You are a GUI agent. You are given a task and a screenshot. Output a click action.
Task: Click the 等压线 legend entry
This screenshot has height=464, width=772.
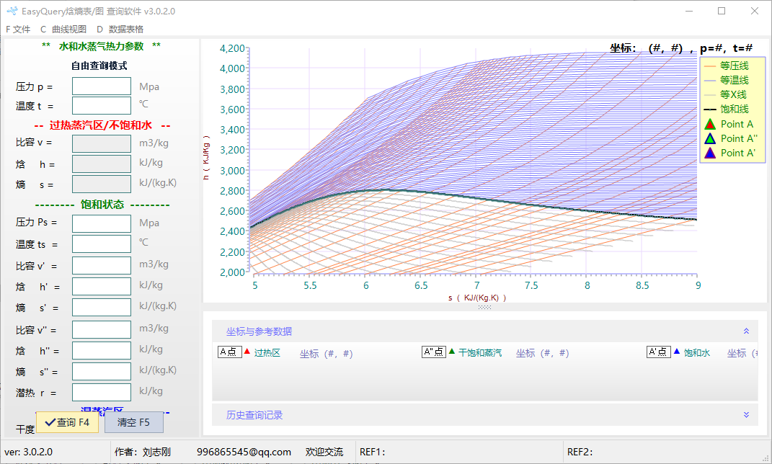[x=726, y=66]
